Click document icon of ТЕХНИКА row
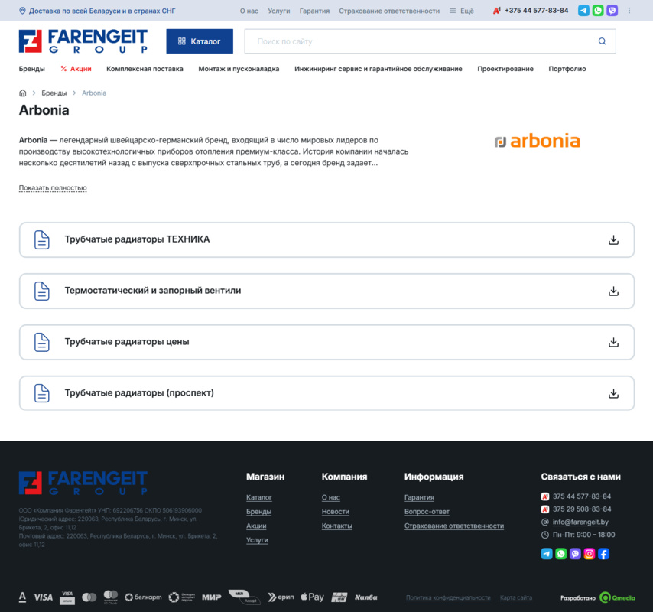 (x=41, y=240)
